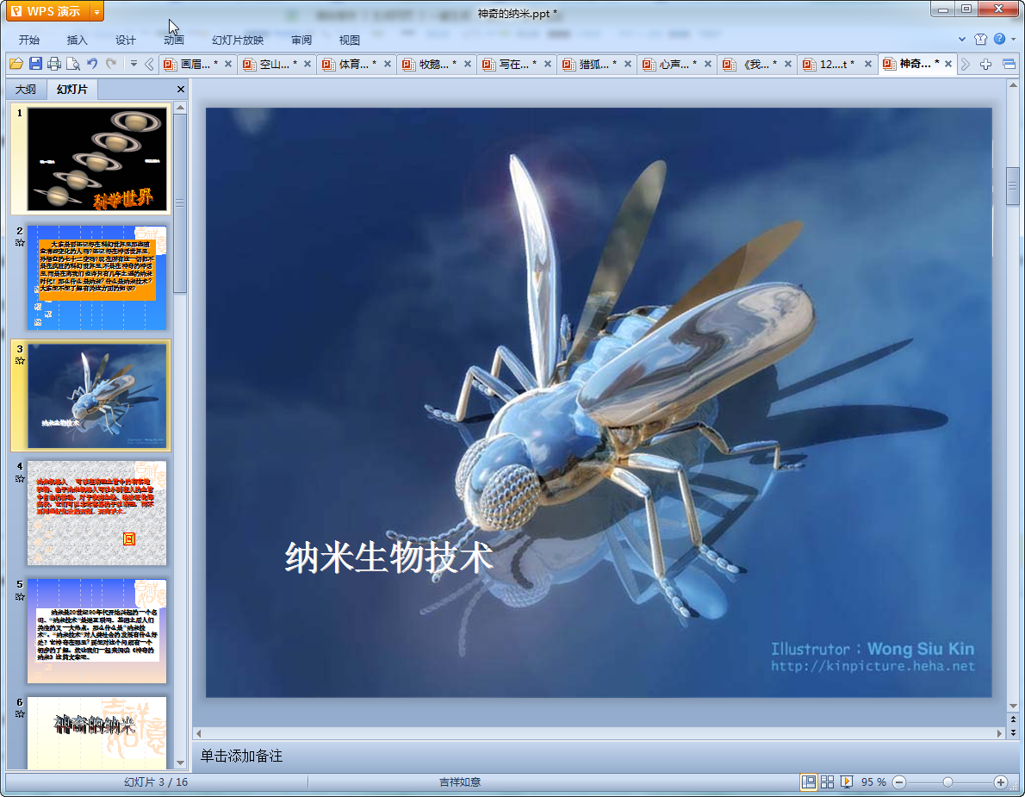
Task: Close the 《我 document tab
Action: [x=788, y=64]
